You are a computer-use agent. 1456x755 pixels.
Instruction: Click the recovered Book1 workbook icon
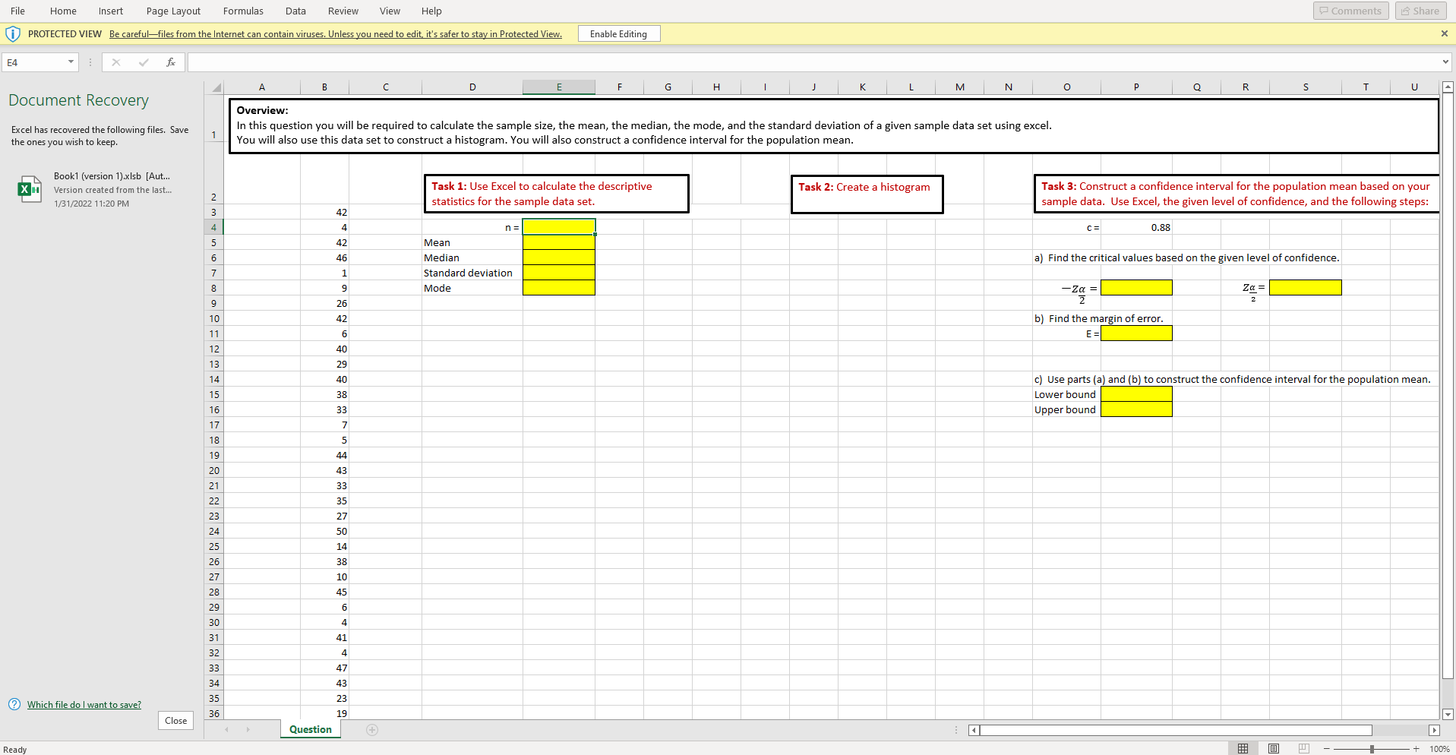point(30,188)
